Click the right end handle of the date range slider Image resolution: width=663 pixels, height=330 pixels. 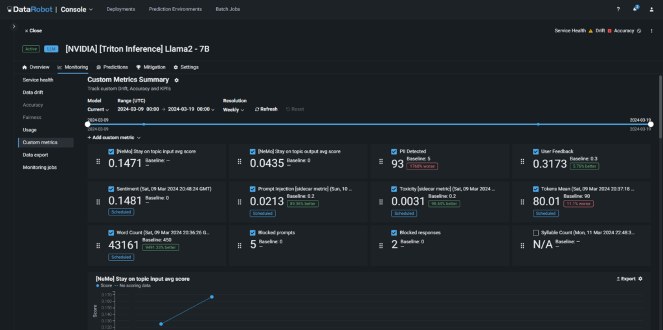(x=651, y=124)
